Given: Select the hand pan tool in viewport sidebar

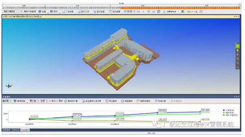Looking at the screenshot, I should pos(238,50).
